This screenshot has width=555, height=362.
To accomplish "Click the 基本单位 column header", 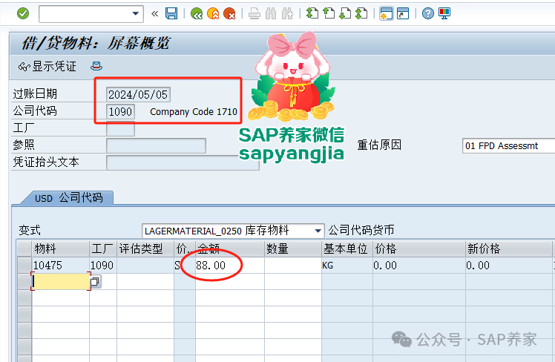I will 347,249.
